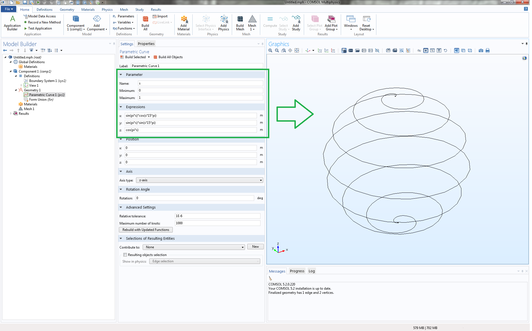Viewport: 532px width, 331px height.
Task: Click zoom in icon in Graphics toolbar
Action: pos(270,50)
